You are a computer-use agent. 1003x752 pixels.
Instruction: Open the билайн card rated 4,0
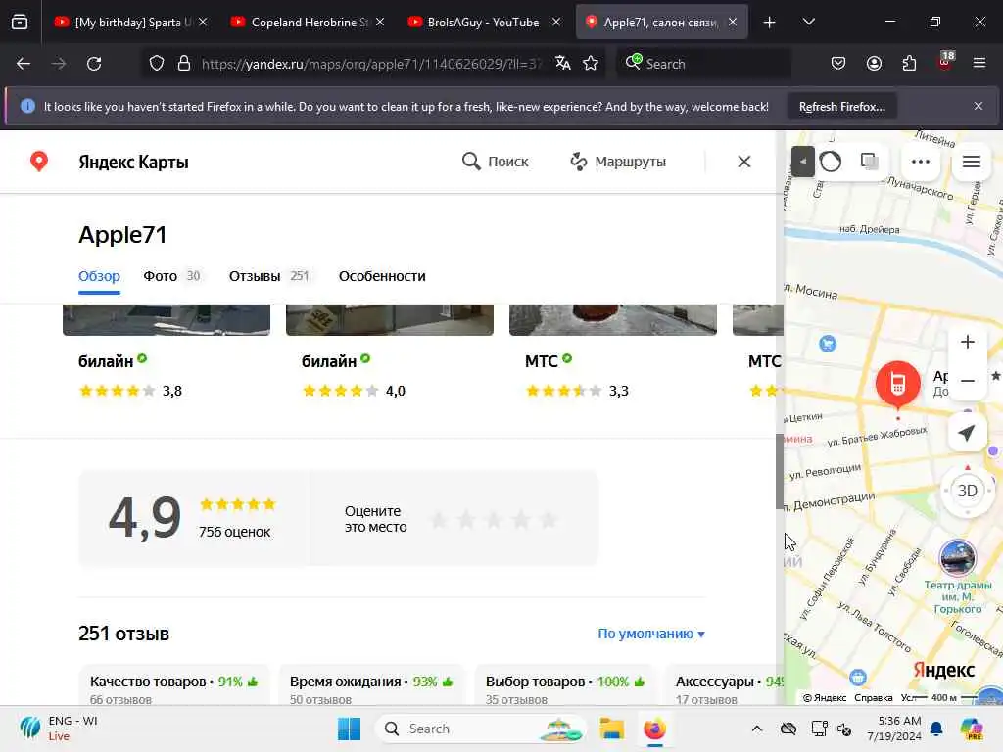[390, 352]
